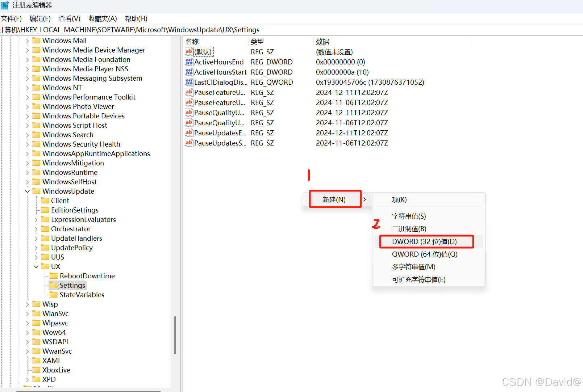Select 二进制值(B) in the submenu
The width and height of the screenshot is (583, 392).
429,229
